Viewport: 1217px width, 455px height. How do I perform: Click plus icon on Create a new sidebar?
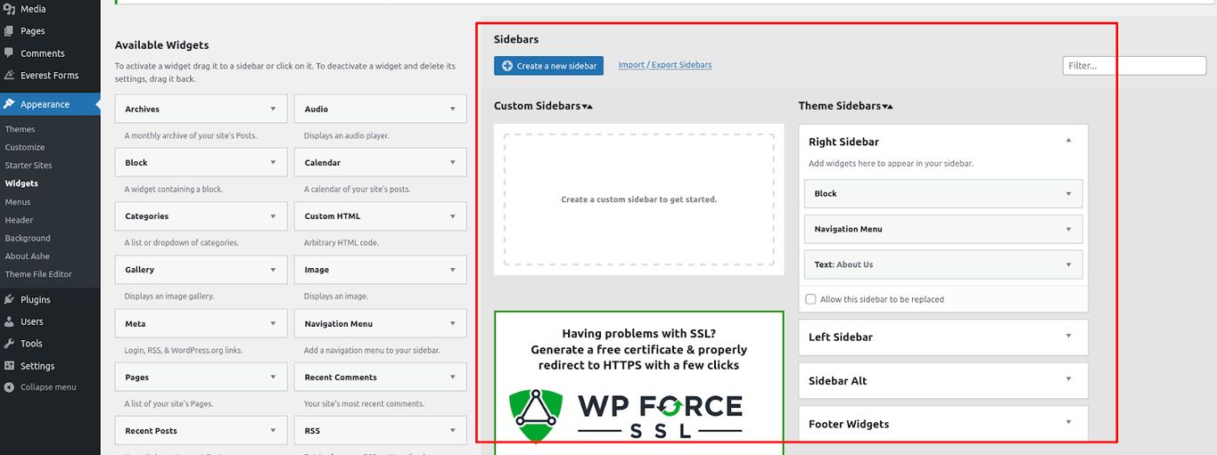507,66
